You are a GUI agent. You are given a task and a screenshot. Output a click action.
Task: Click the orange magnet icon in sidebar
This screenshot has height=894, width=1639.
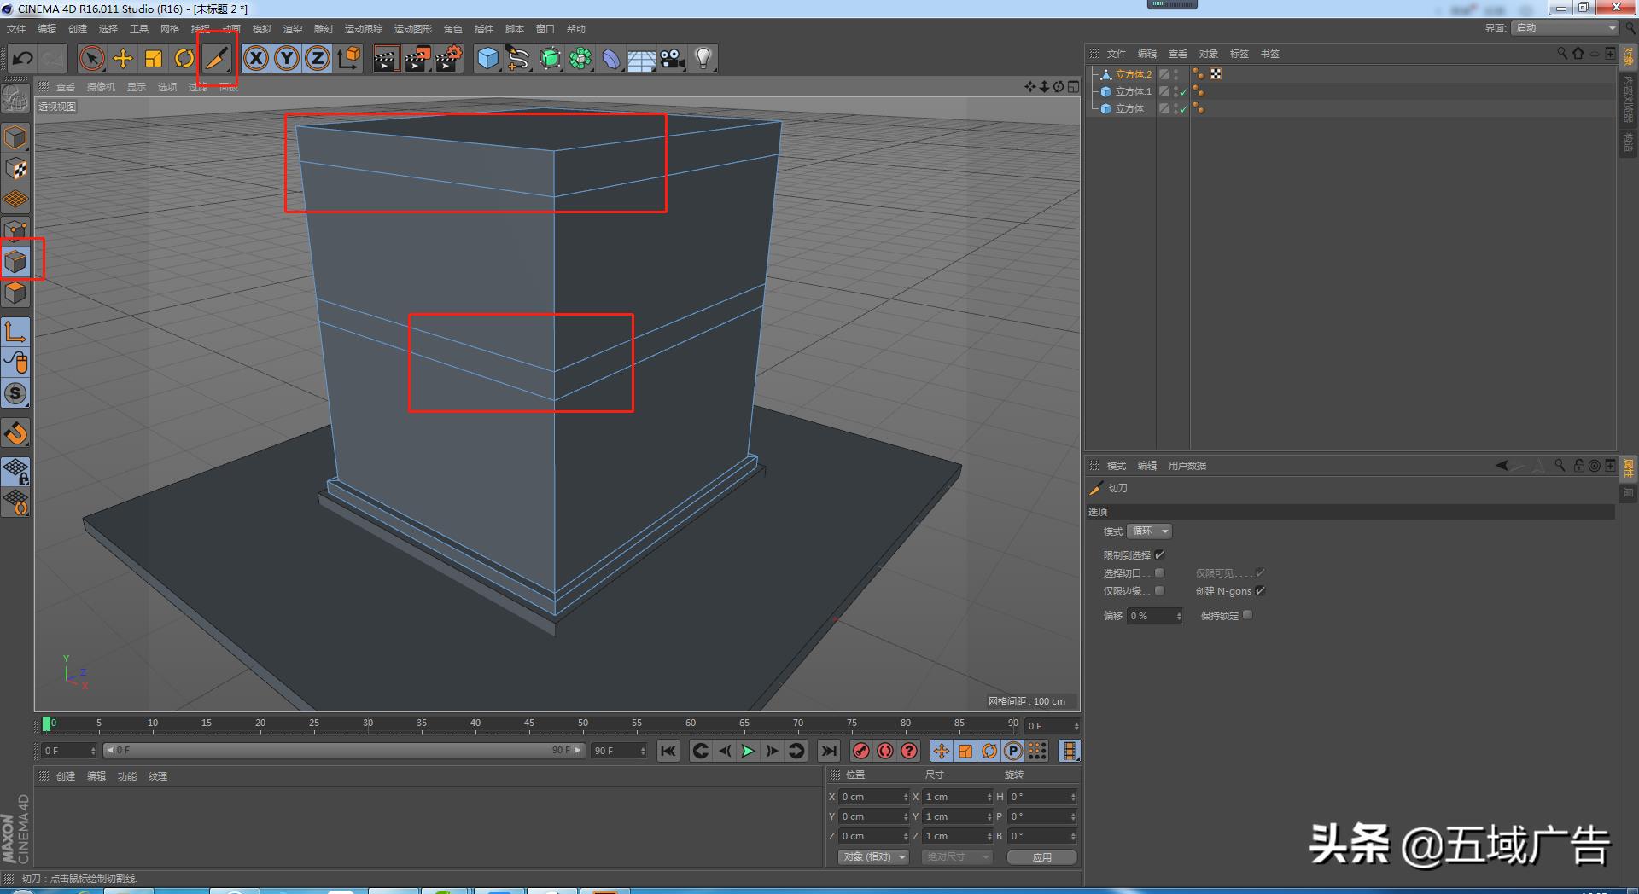(15, 433)
